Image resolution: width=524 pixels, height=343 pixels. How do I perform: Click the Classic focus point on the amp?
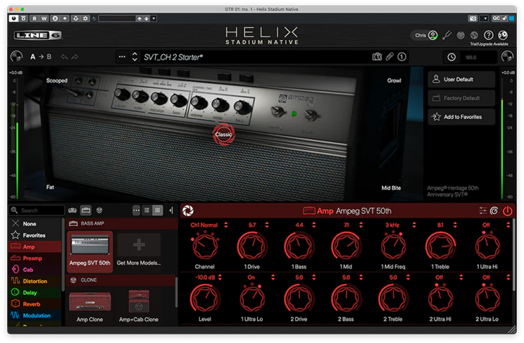(223, 135)
